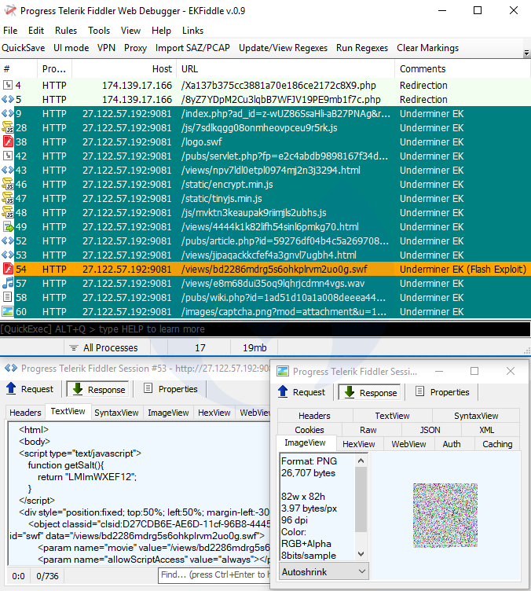531x591 pixels.
Task: Click the audio icon on session 57 wav file
Action: 8,284
